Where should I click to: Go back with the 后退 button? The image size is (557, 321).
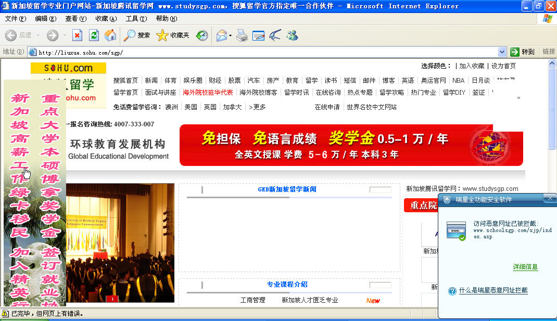18,35
